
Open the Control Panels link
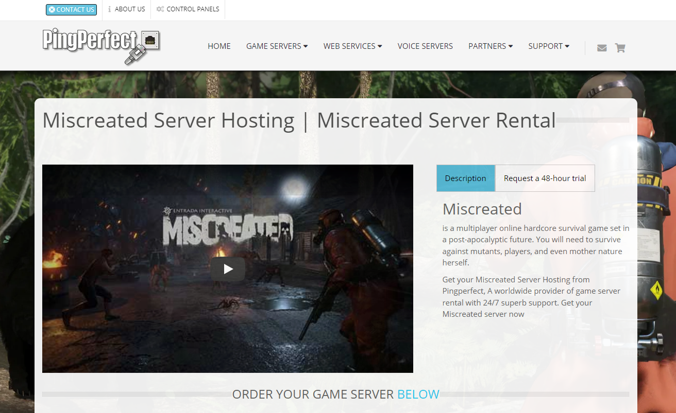(188, 9)
